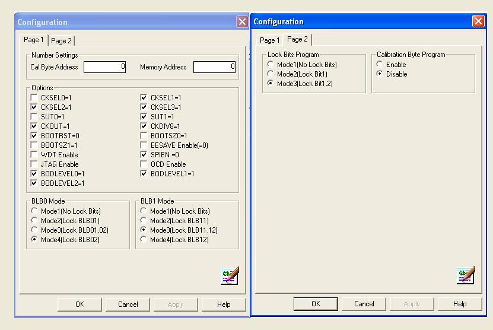Click the pencil icon in the left Configuration dialog
Screen dimensions: 493x330
click(230, 276)
